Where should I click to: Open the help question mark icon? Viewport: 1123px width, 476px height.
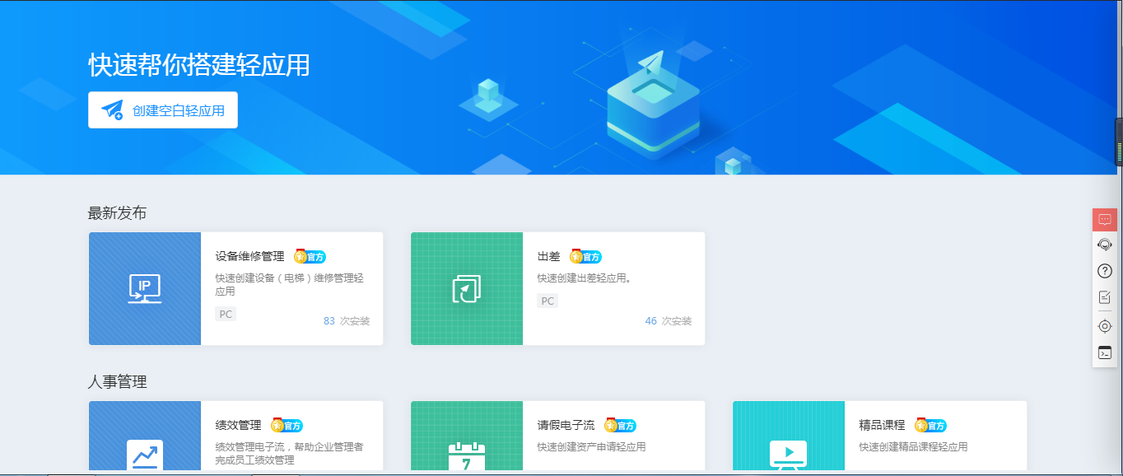tap(1105, 271)
